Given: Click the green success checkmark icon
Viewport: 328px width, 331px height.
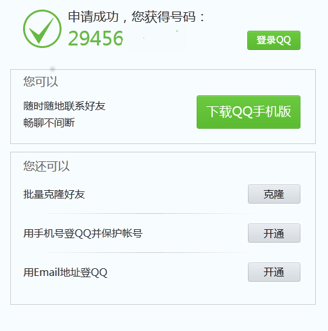Looking at the screenshot, I should tap(42, 29).
